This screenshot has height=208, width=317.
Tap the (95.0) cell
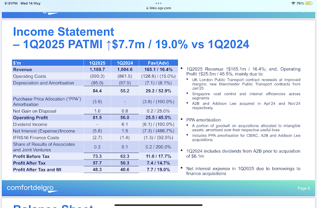coord(97,83)
